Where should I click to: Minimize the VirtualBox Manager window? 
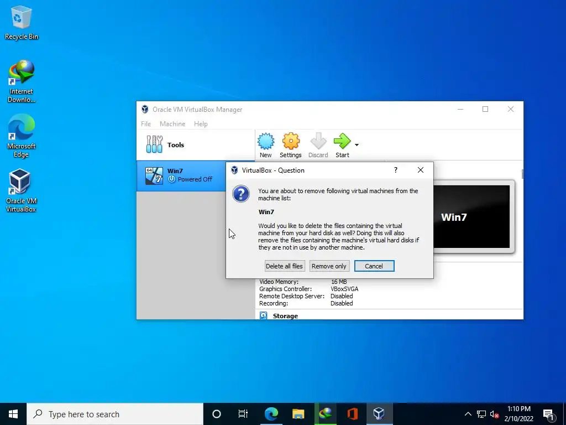point(460,109)
